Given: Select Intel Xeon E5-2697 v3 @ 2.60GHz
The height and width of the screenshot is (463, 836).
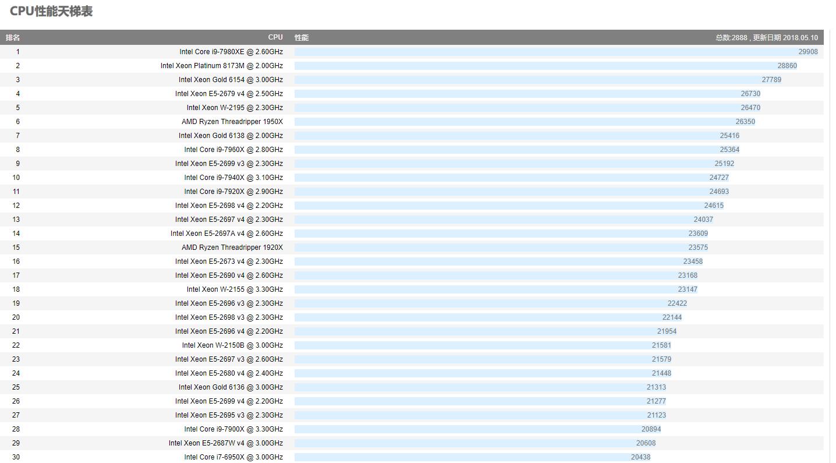Looking at the screenshot, I should (229, 359).
